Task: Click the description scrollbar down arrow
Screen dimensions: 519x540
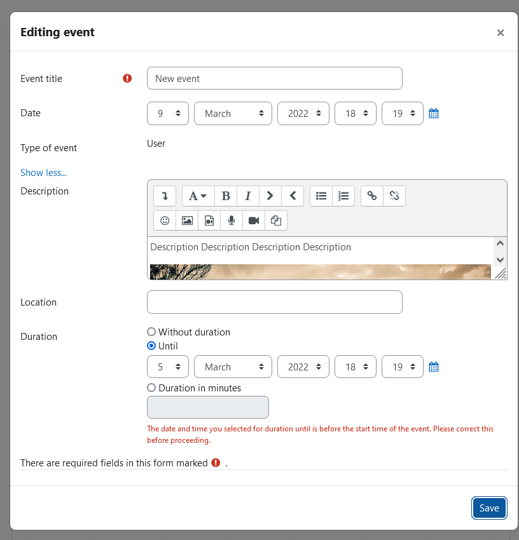Action: tap(500, 260)
